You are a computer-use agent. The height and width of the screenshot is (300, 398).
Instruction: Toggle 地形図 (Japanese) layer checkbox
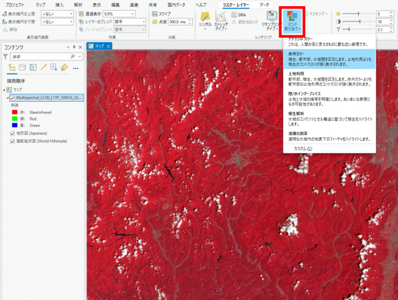12,134
